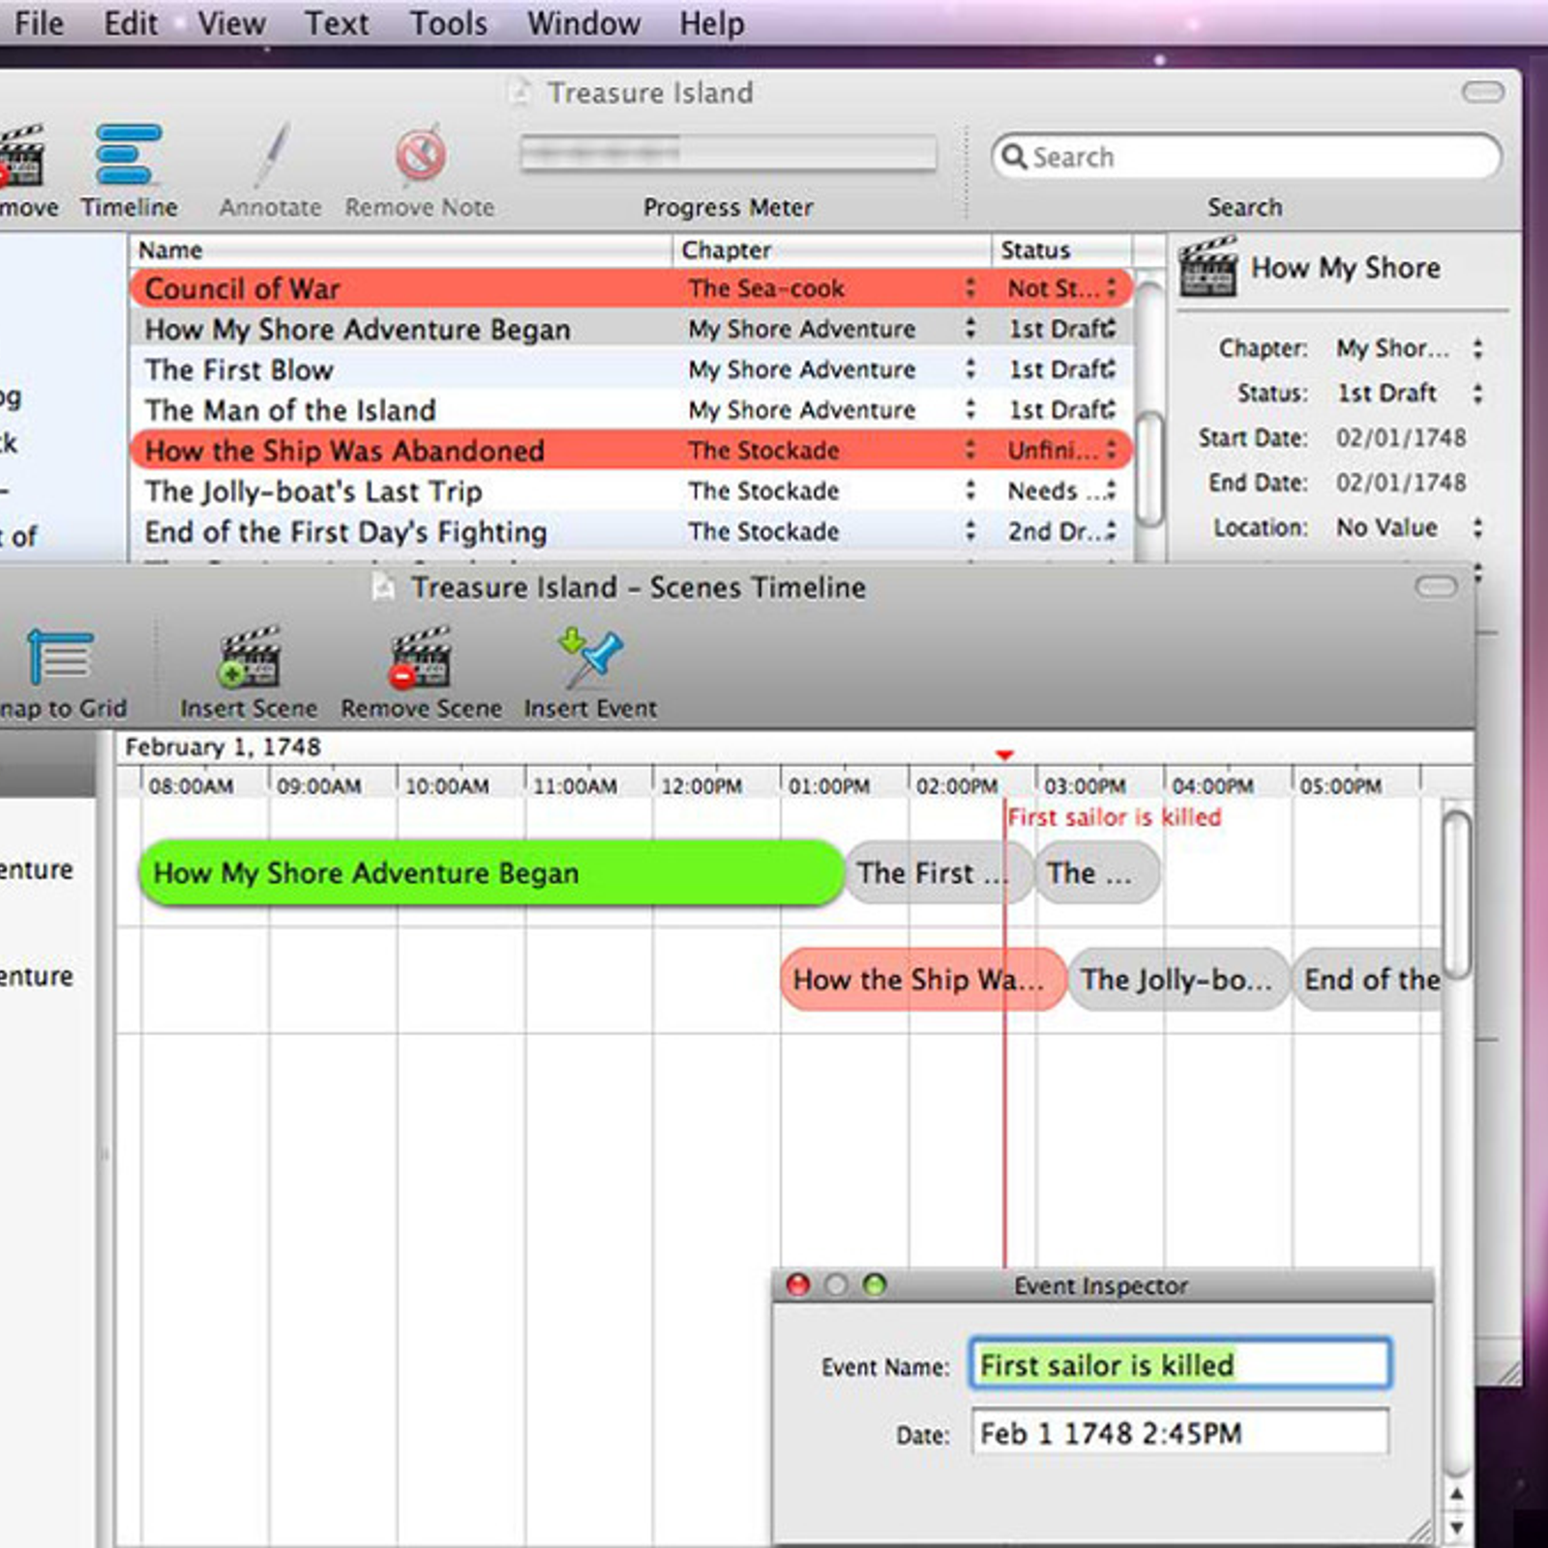Open the Edit menu

[x=131, y=22]
